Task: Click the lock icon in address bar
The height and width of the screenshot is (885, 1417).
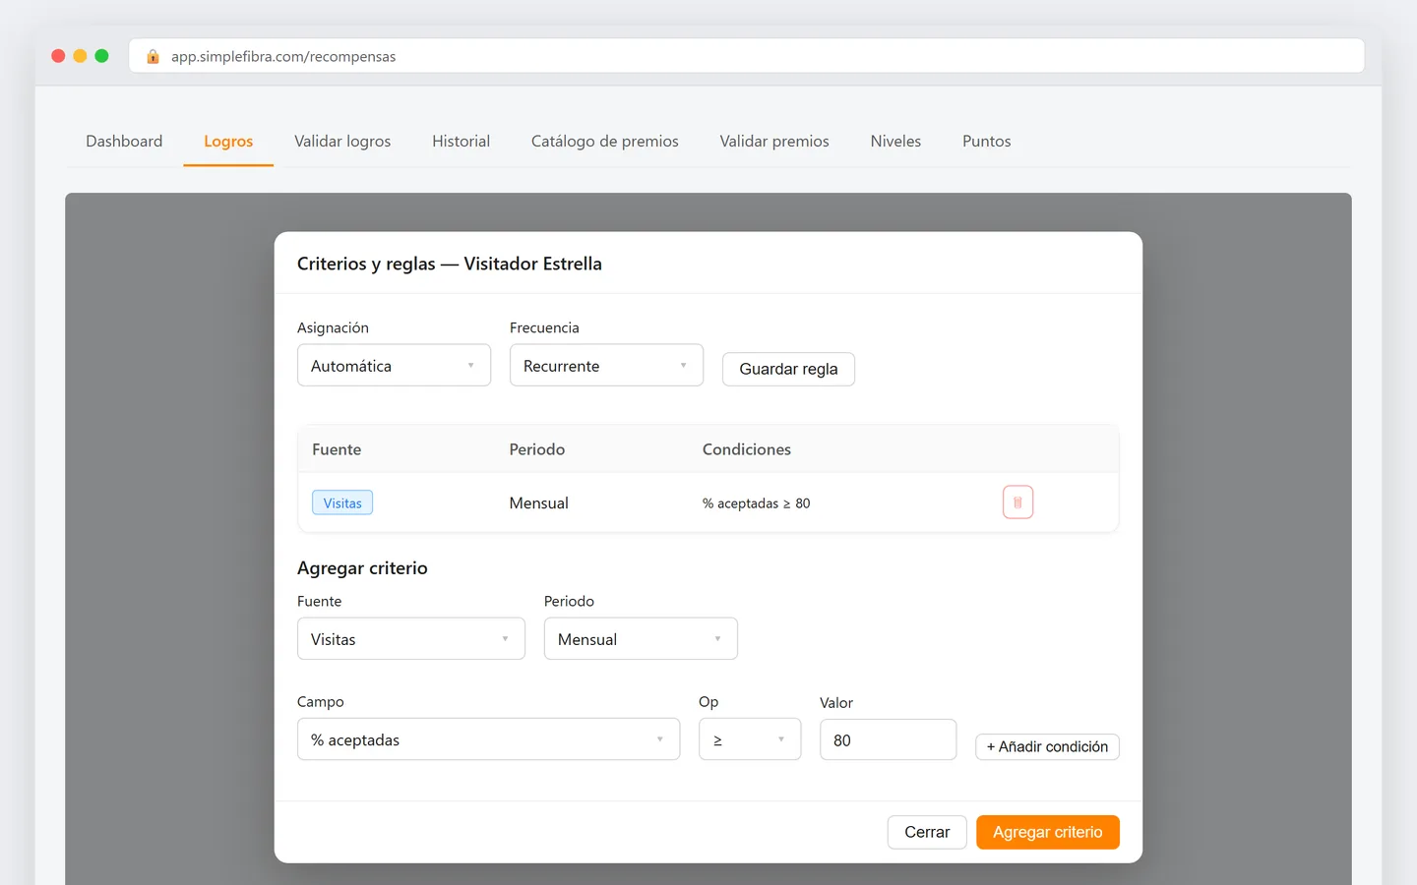Action: click(x=153, y=56)
